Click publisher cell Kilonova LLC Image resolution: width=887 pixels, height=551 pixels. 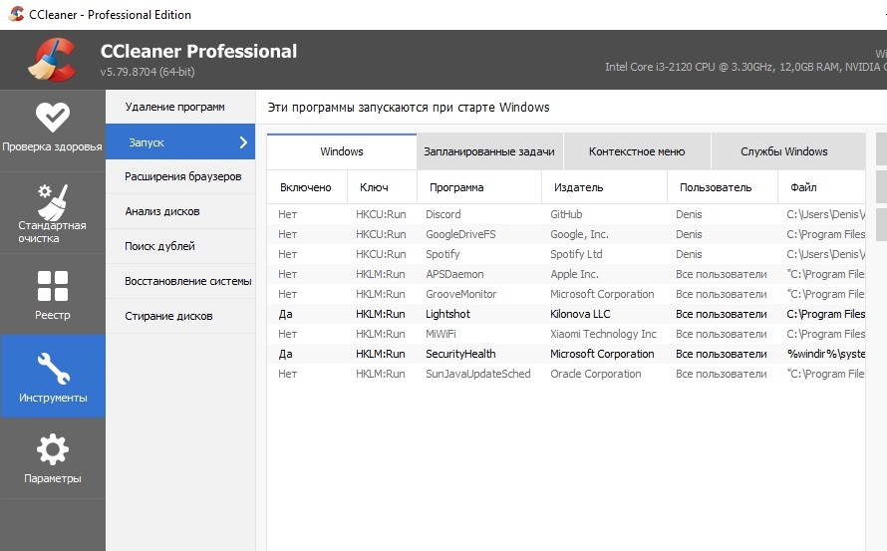(x=580, y=314)
